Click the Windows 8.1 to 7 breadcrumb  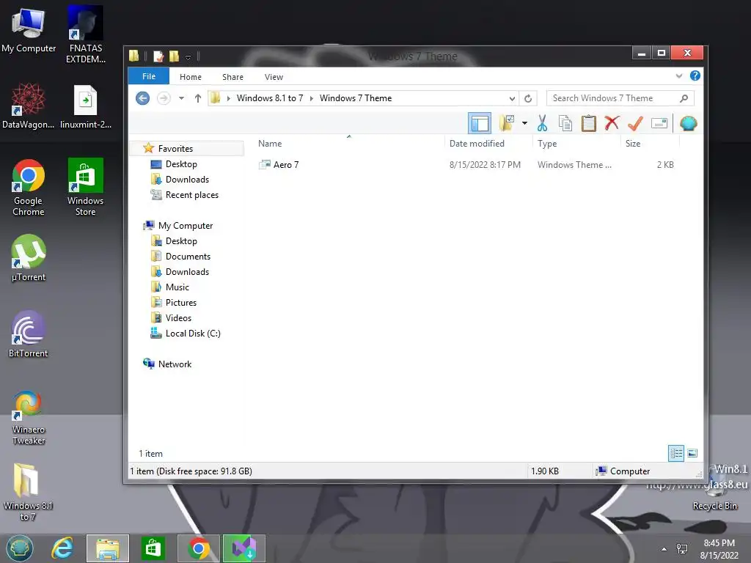(x=270, y=98)
